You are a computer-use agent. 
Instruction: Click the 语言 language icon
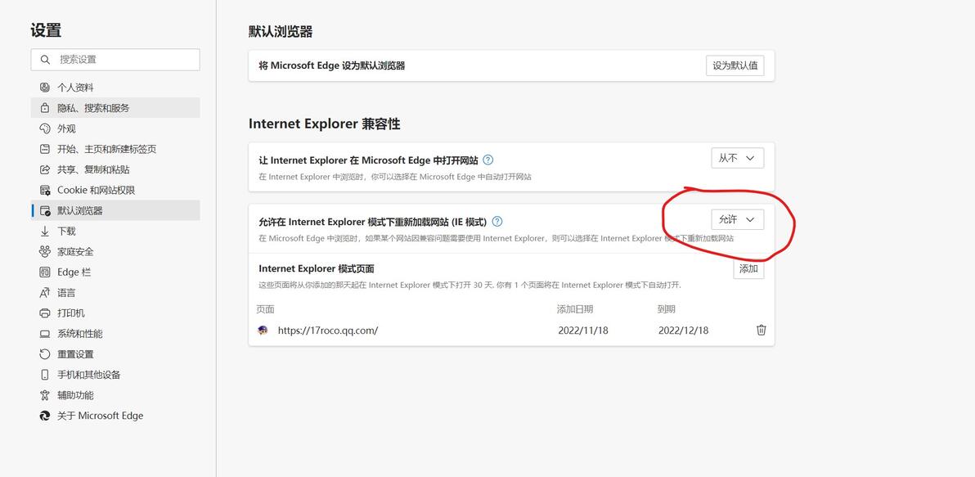(45, 293)
